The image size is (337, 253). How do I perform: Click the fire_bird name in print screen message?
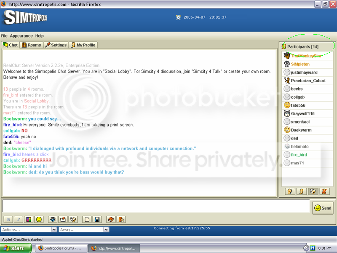pos(12,125)
